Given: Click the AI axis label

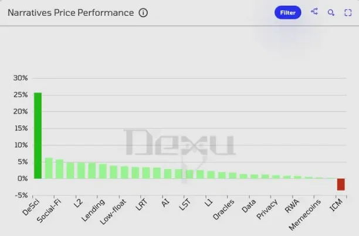Looking at the screenshot, I should tap(165, 203).
